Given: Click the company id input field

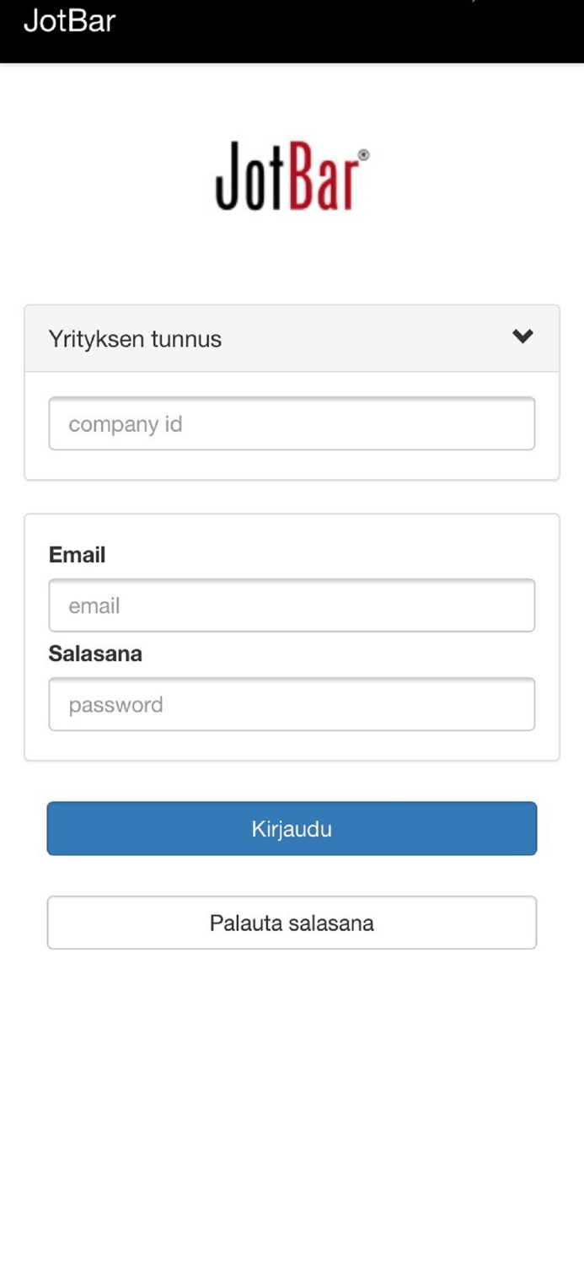Looking at the screenshot, I should click(292, 423).
